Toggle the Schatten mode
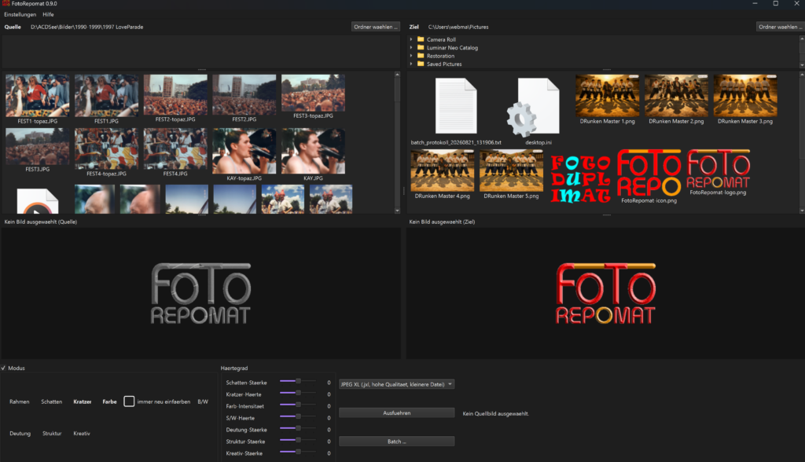 (x=51, y=402)
